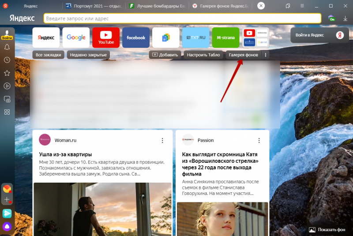Click the Недавно закрытые button

click(x=88, y=55)
